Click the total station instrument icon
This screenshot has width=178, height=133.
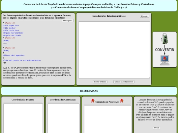click(x=164, y=39)
